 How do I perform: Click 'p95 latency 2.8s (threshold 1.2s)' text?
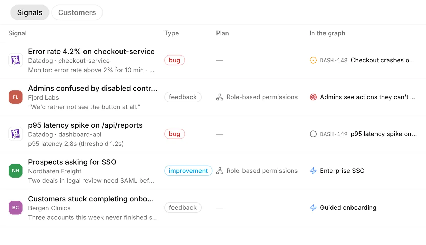(76, 144)
